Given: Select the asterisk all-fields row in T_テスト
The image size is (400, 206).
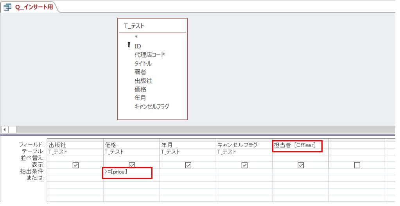Looking at the screenshot, I should 136,37.
